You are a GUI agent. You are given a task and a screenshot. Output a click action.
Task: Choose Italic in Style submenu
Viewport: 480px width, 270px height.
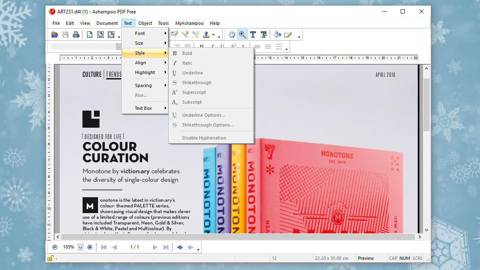211,63
